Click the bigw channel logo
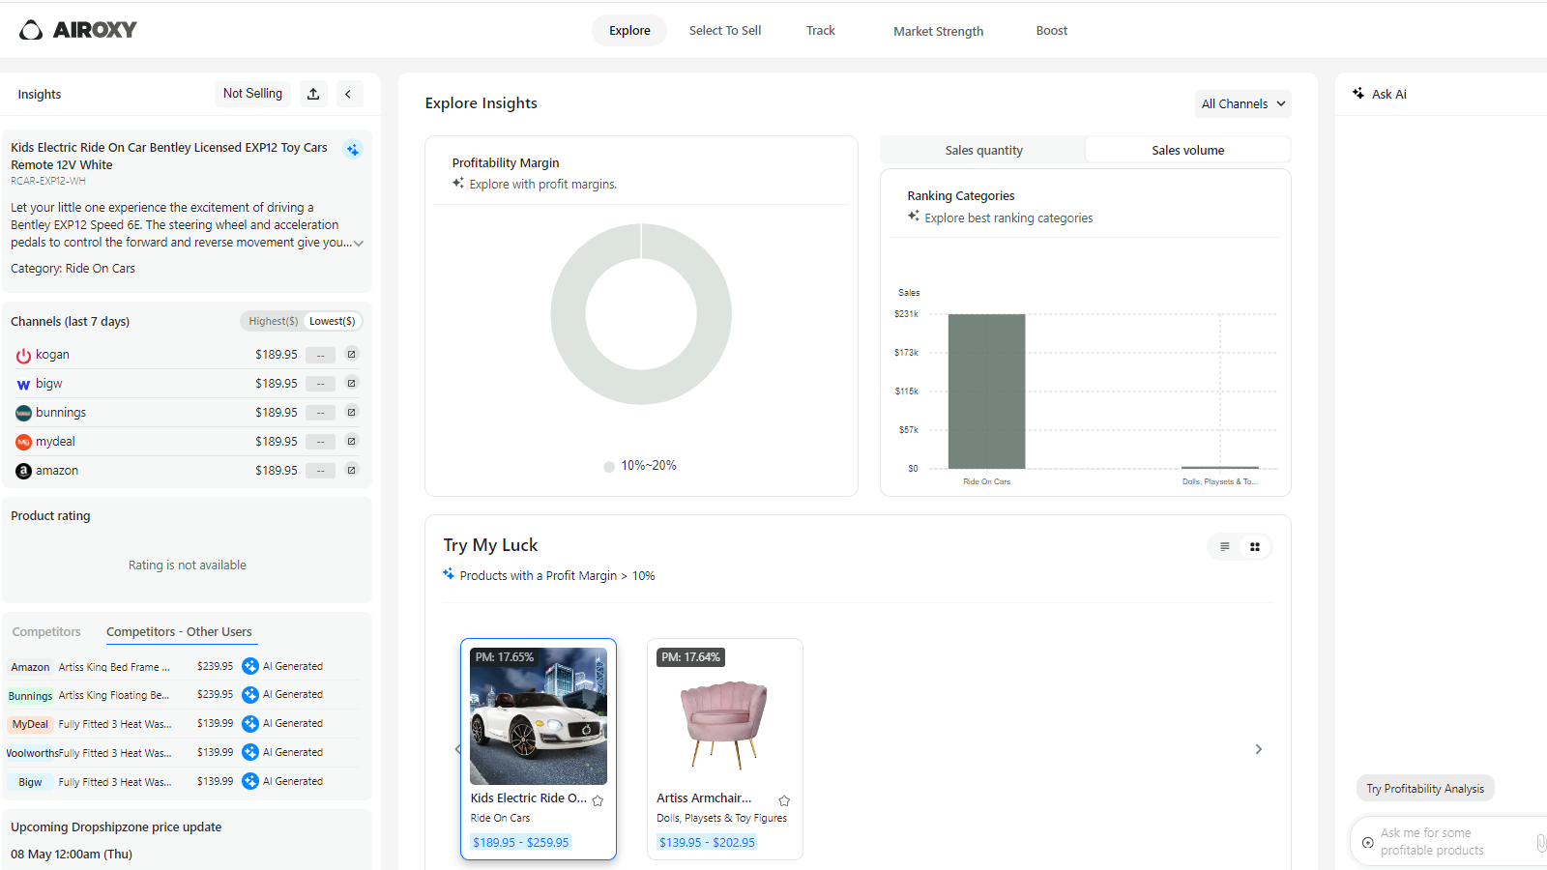Screen dimensions: 1547x870 tap(23, 385)
